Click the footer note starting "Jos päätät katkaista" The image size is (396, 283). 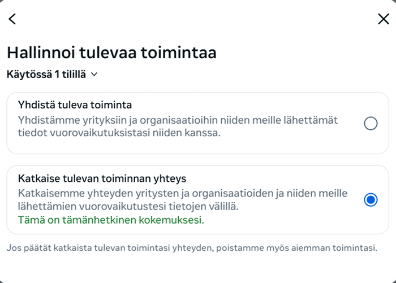click(192, 248)
